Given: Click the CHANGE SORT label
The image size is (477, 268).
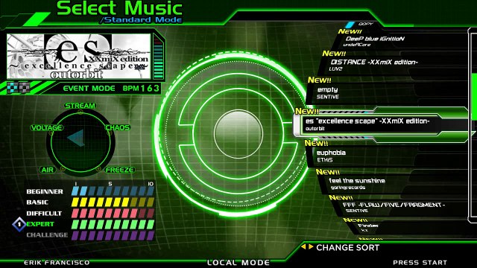Looking at the screenshot, I should (348, 248).
